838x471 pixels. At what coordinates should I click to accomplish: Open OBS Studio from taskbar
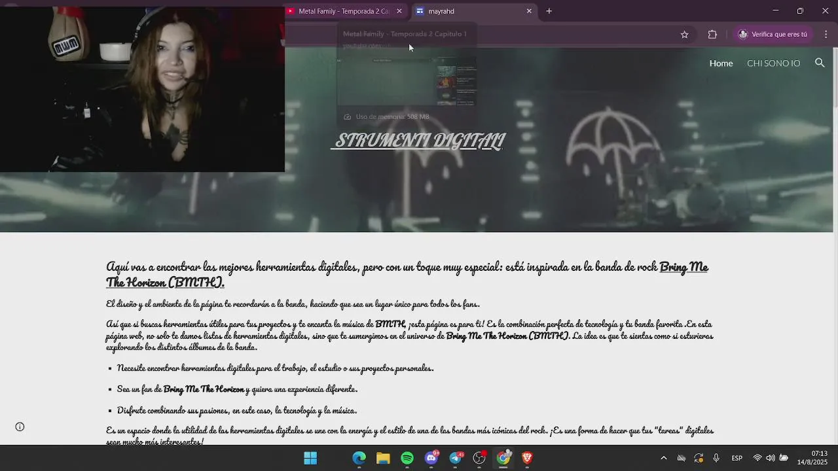pos(479,458)
